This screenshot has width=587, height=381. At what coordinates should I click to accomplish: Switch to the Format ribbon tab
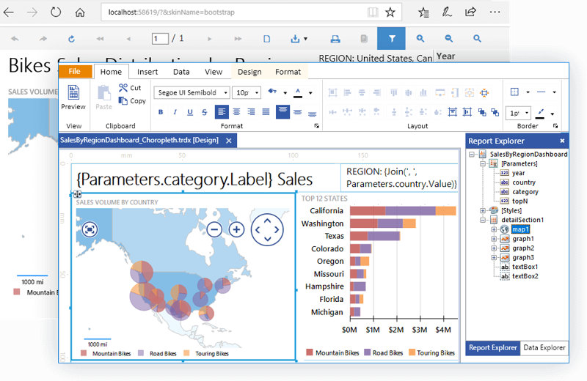pyautogui.click(x=288, y=72)
